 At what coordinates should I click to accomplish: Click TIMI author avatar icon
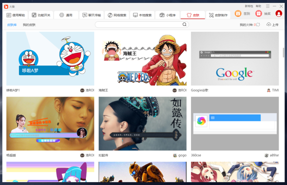click(x=269, y=90)
